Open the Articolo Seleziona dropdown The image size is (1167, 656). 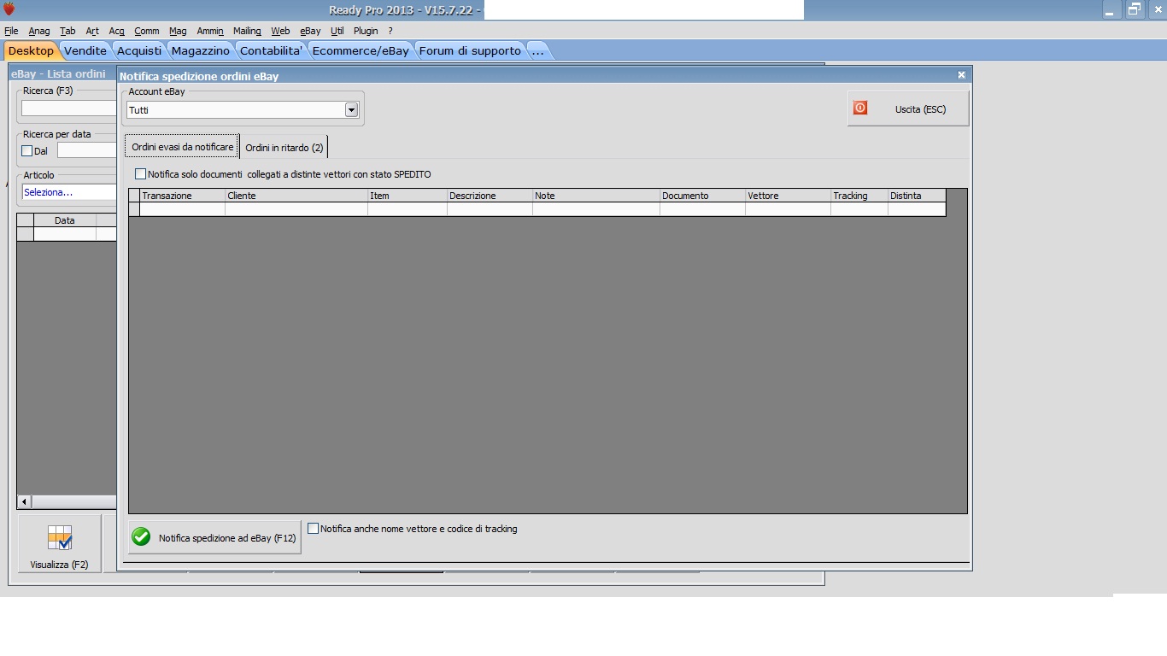[x=69, y=192]
